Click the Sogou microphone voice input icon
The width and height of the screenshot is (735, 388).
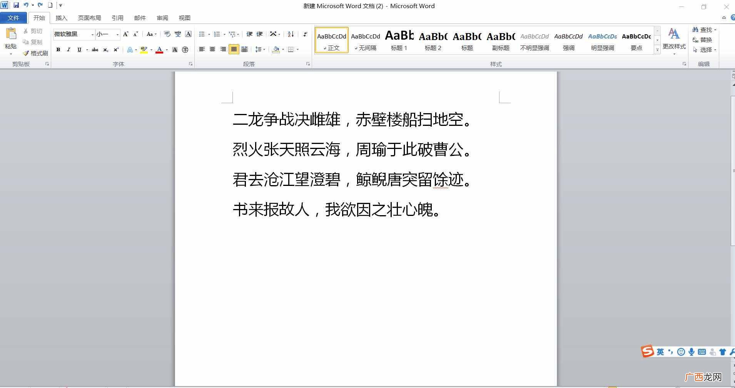[x=691, y=351]
